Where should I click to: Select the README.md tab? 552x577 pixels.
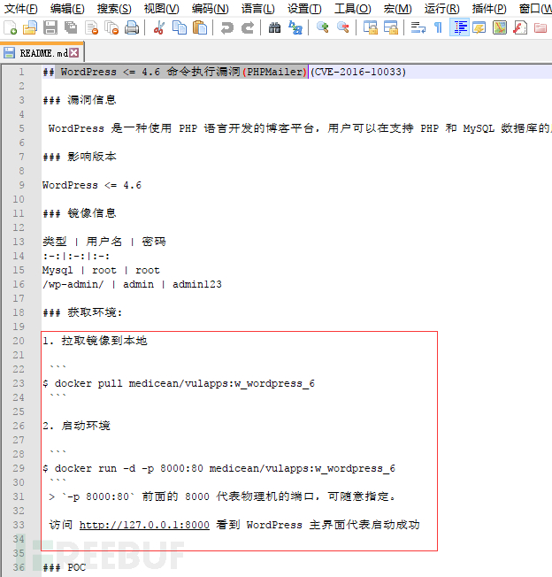pos(42,53)
